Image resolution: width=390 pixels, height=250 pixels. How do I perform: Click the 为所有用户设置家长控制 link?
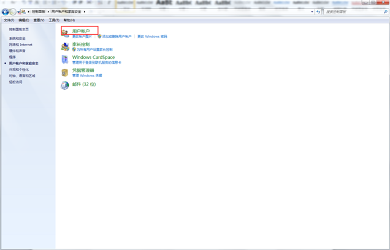(94, 50)
